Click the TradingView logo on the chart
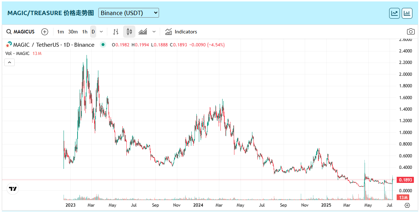420x212 pixels. [13, 189]
